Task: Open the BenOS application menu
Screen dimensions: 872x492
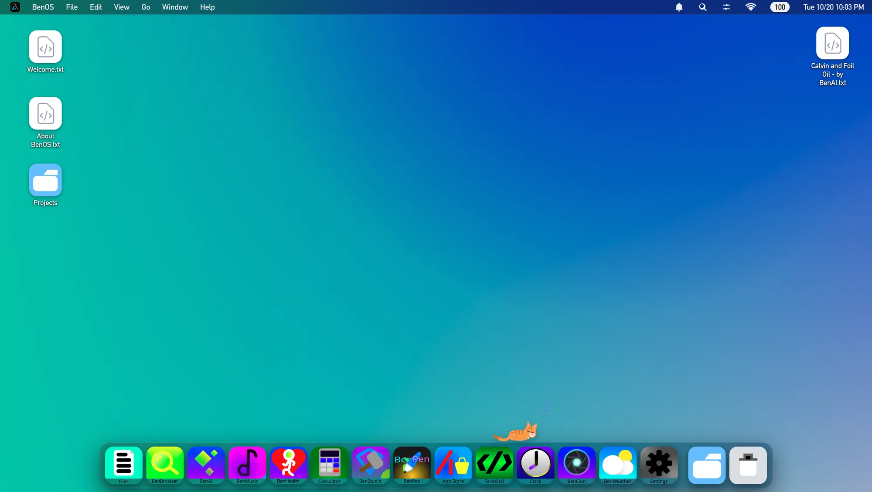Action: pos(43,7)
